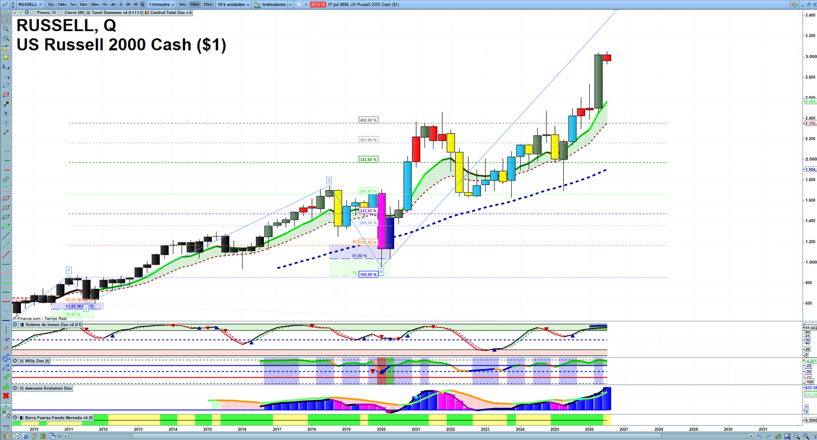Activate the magnifier zoom tool
The image size is (817, 440).
tap(6, 29)
